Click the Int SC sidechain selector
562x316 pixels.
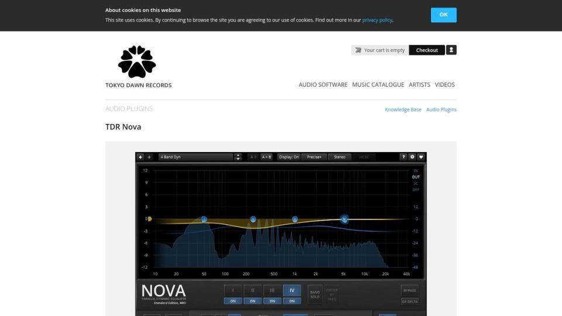[x=364, y=157]
